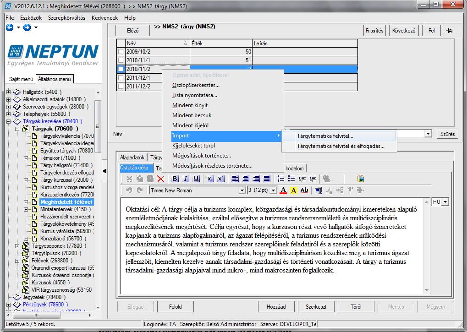Check the 2011/12/2 row checkbox

click(121, 87)
